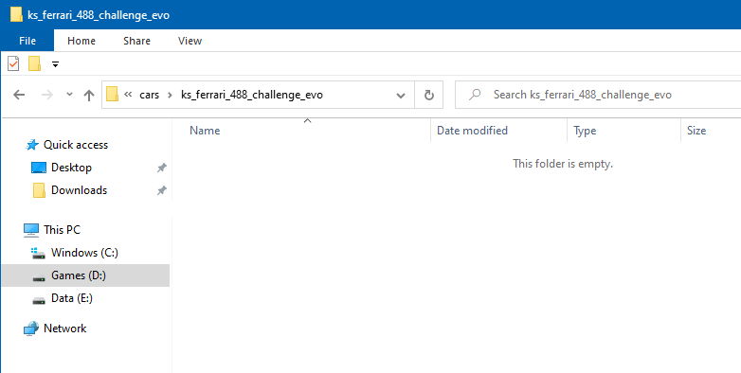The width and height of the screenshot is (741, 373).
Task: Open the Recent locations dropdown
Action: [x=69, y=95]
